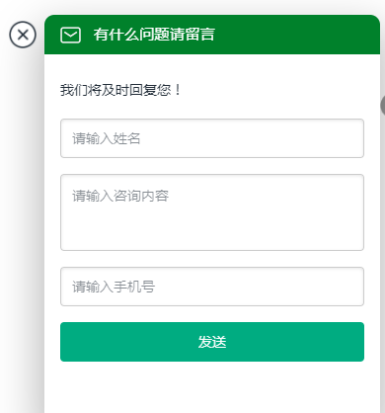Viewport: 385px width, 413px height.
Task: Click the envelope icon in the green header
Action: 70,35
